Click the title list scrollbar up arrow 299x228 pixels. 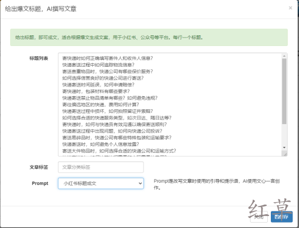[284, 56]
